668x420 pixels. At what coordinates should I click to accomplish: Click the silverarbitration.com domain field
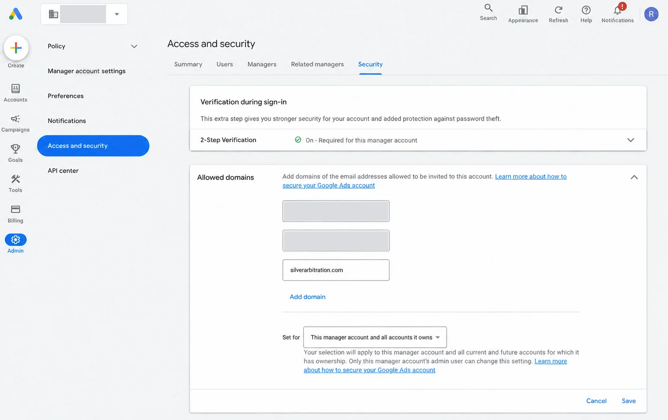[x=336, y=270]
